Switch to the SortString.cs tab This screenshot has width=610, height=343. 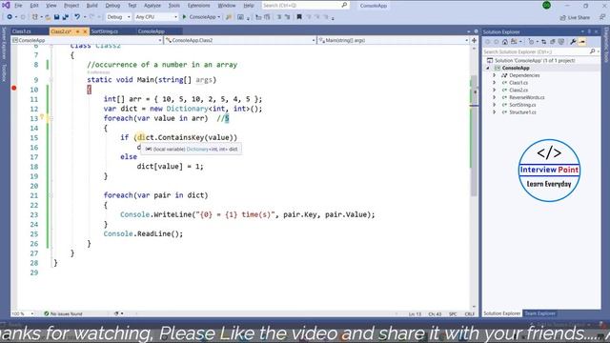click(x=104, y=31)
